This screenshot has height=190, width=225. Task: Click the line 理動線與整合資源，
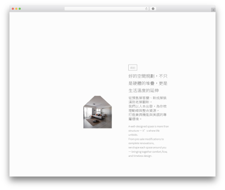(x=144, y=110)
